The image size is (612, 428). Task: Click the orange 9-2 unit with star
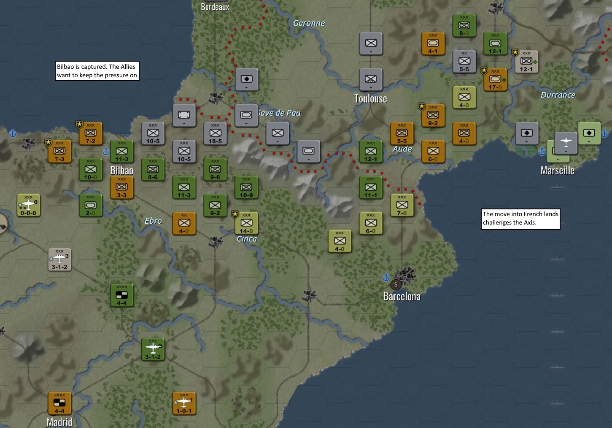pos(433,116)
